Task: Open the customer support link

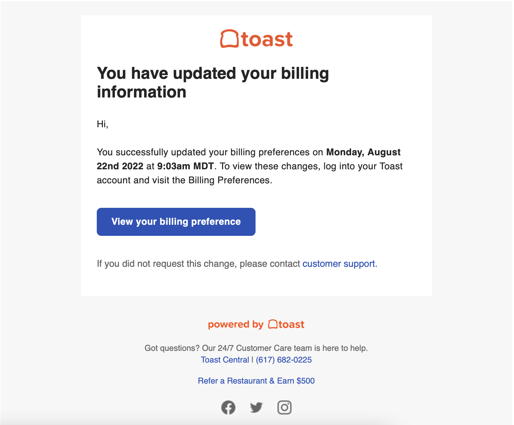Action: click(340, 264)
